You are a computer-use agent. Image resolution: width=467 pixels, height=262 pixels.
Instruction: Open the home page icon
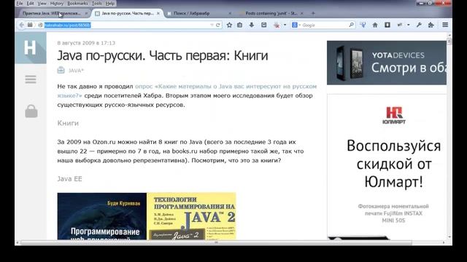(375, 25)
